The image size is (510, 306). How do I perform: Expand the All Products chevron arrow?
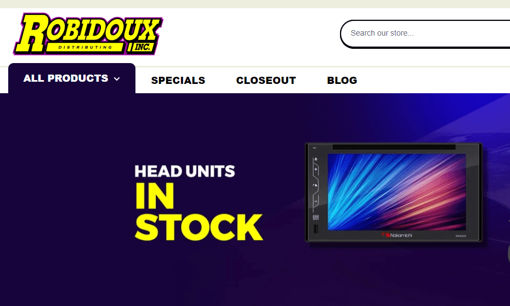click(117, 79)
